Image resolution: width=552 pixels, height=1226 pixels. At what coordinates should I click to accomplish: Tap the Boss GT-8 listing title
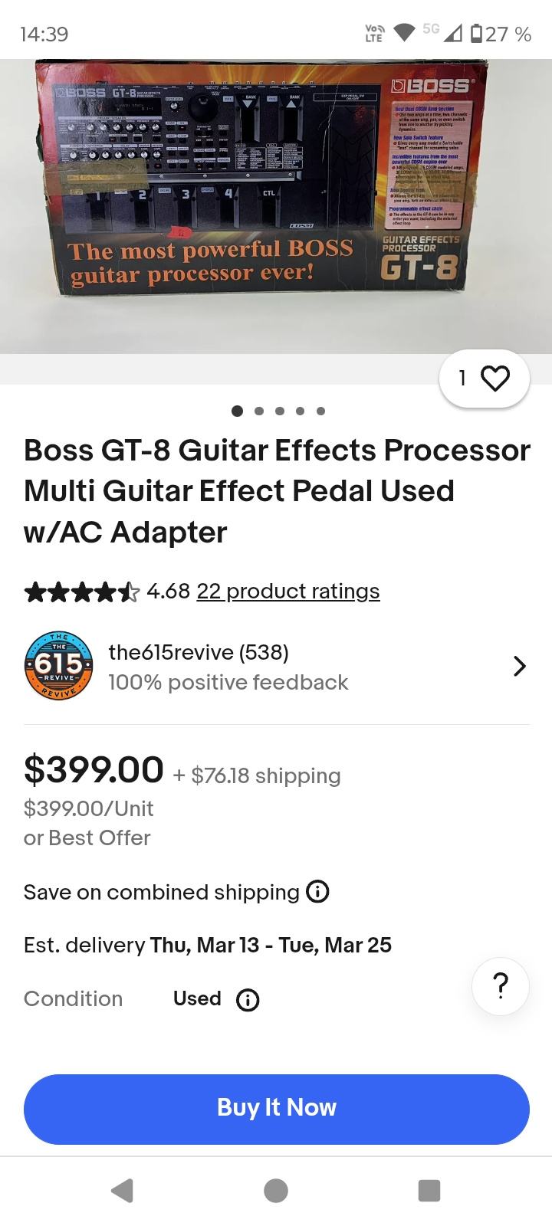click(276, 490)
